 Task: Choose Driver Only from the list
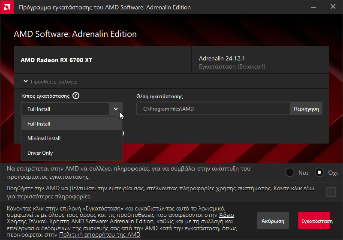click(72, 153)
